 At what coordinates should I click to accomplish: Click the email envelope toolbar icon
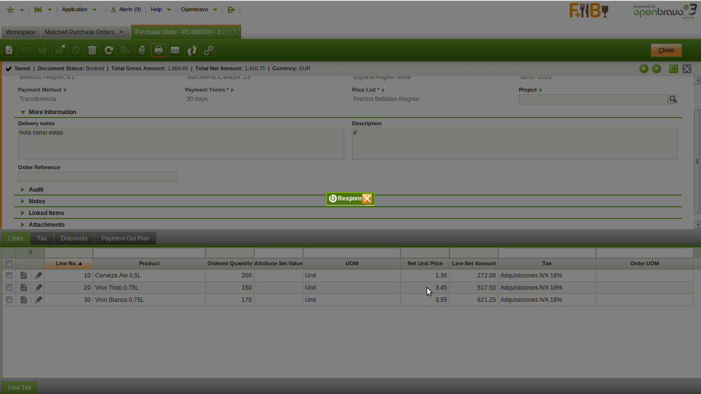tap(175, 50)
